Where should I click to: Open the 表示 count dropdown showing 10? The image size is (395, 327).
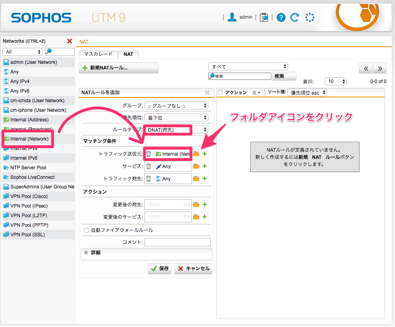pos(336,81)
